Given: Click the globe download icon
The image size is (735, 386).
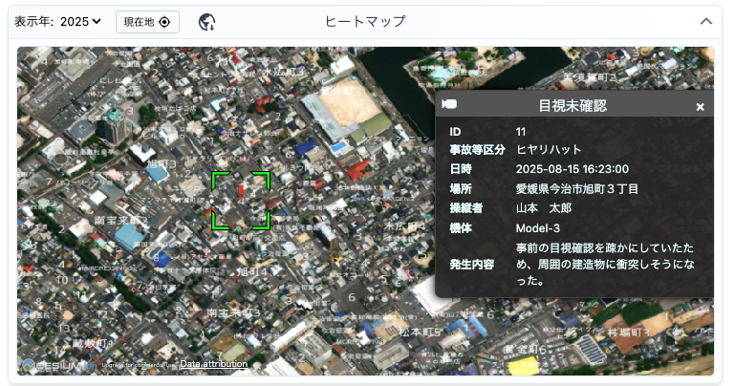Looking at the screenshot, I should click(206, 22).
